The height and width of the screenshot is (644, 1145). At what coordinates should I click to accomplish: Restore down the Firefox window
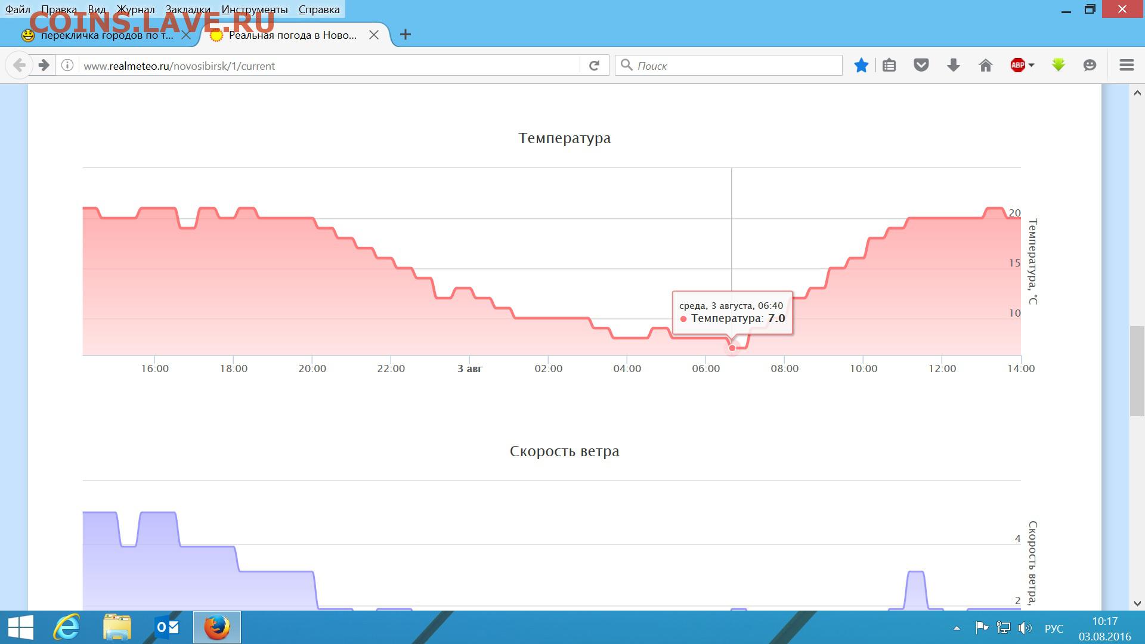pyautogui.click(x=1090, y=10)
